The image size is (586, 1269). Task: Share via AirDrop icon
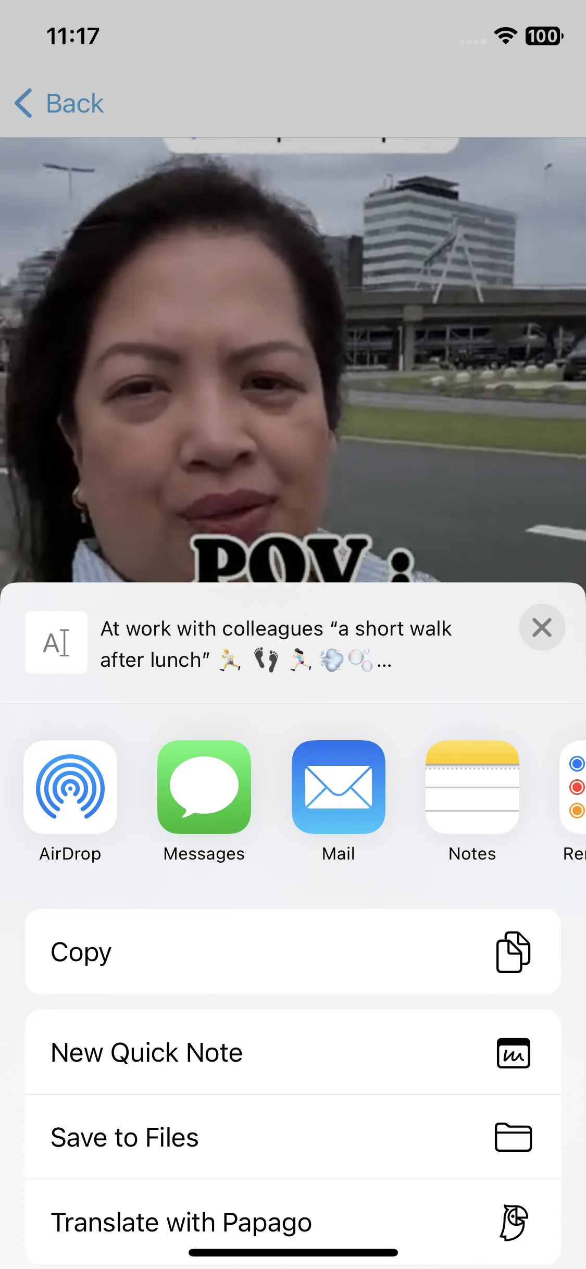[x=70, y=787]
